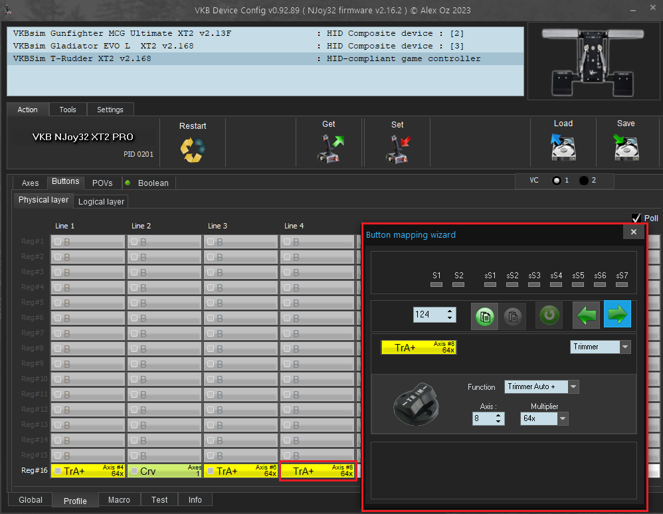Click the Restart device icon
This screenshot has height=514, width=663.
click(x=193, y=149)
